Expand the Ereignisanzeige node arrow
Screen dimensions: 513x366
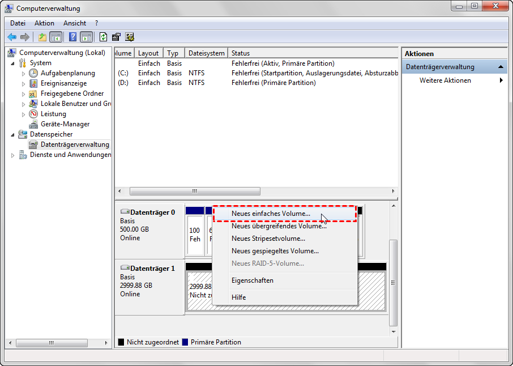point(23,84)
